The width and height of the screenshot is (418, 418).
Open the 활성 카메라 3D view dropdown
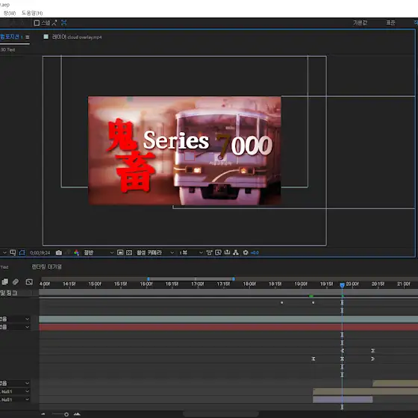pos(155,252)
